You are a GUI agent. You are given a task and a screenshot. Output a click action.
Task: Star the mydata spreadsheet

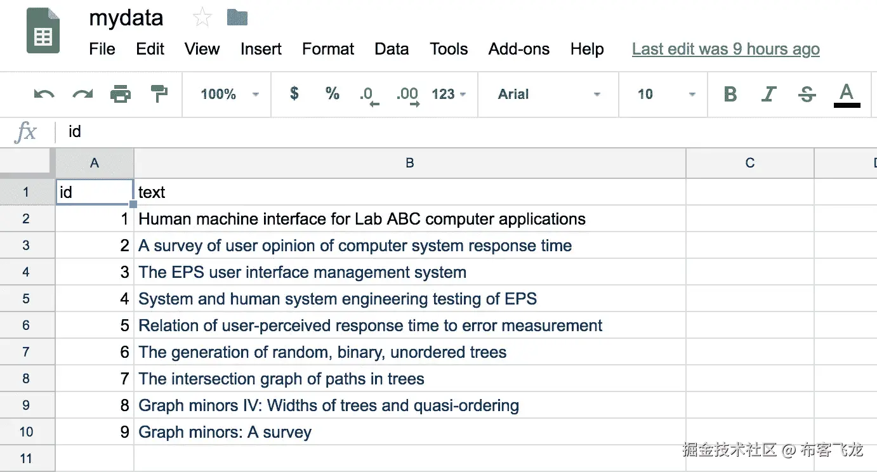[x=202, y=18]
